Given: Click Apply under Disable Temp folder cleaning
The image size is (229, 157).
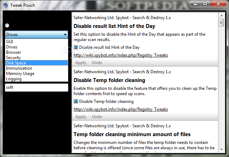Looking at the screenshot, I should pos(81,117).
